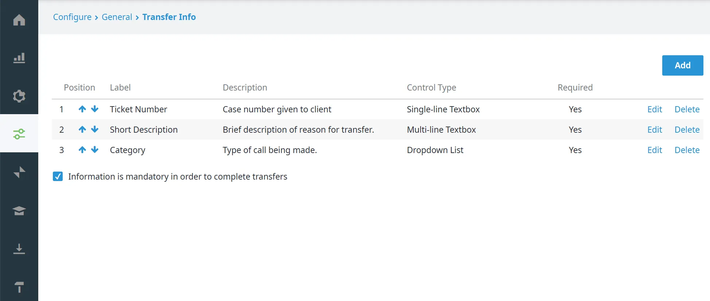Image resolution: width=710 pixels, height=301 pixels.
Task: Move Ticket Number row down
Action: tap(95, 109)
